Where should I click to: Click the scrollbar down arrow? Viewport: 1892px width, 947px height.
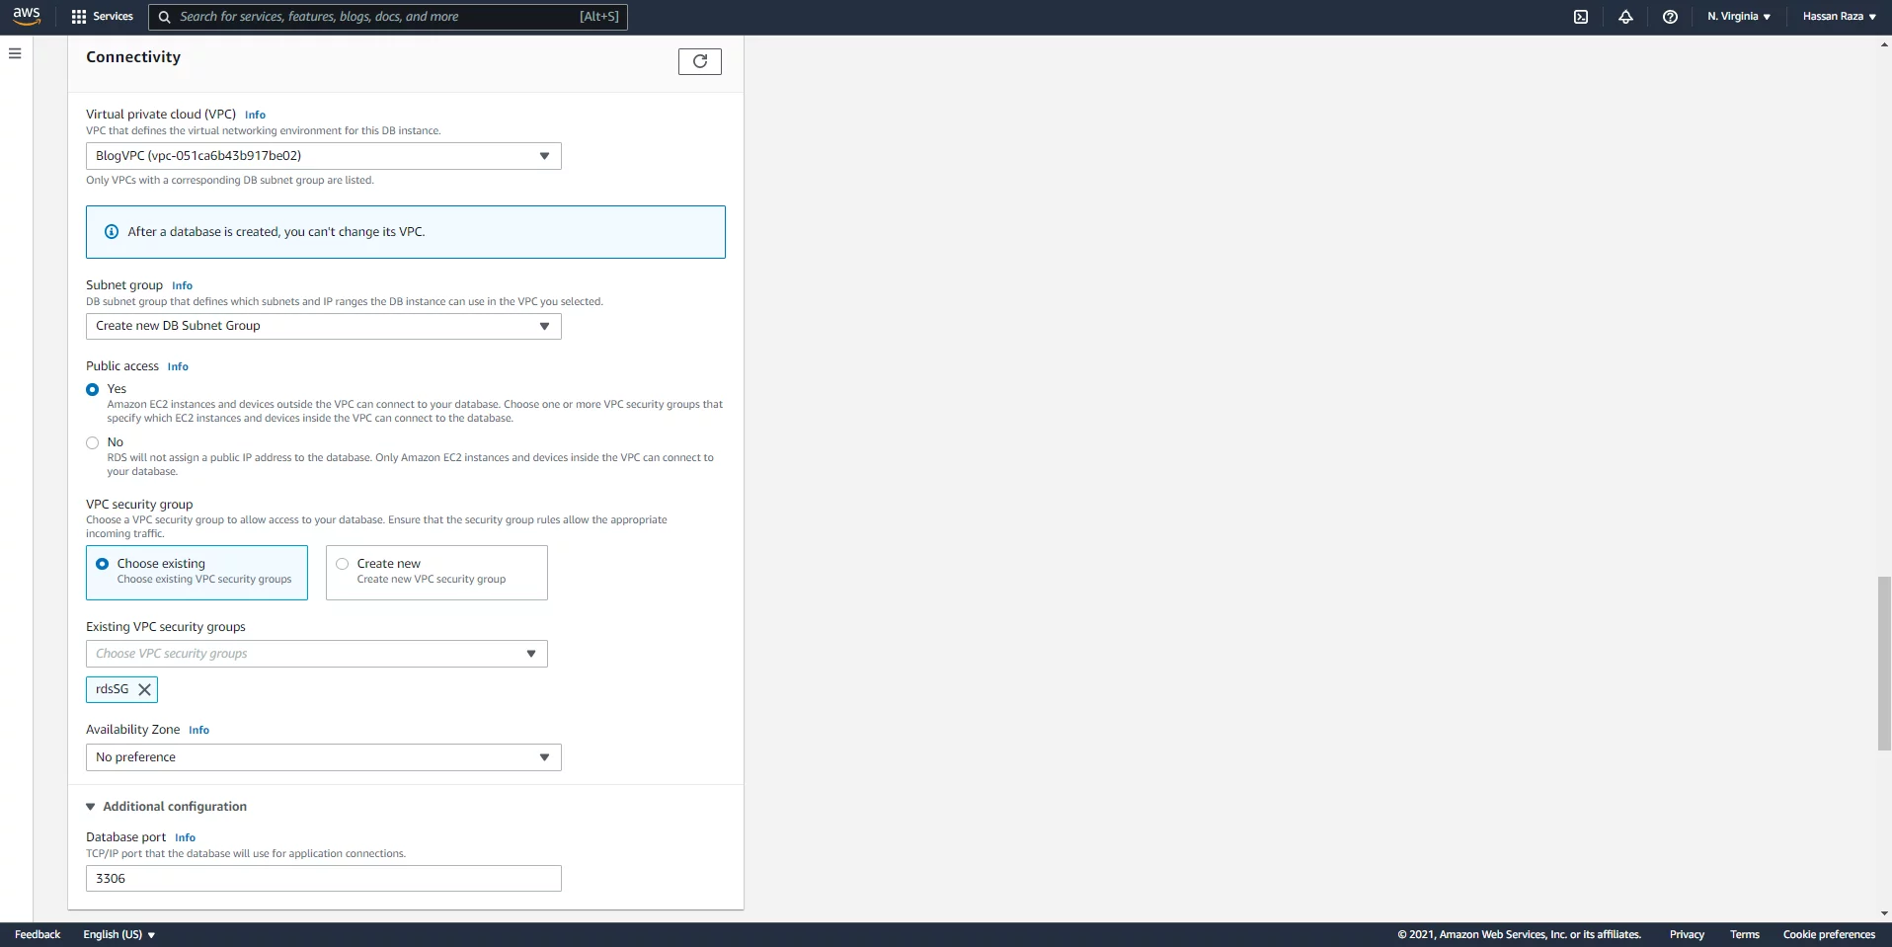[x=1884, y=914]
